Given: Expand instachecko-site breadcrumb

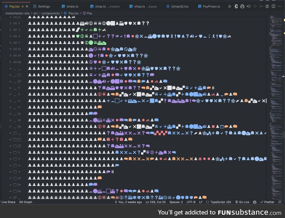Looking at the screenshot, I should pos(17,13).
